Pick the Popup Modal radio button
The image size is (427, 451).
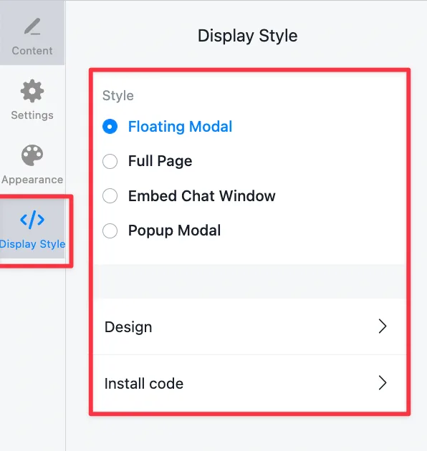[110, 231]
